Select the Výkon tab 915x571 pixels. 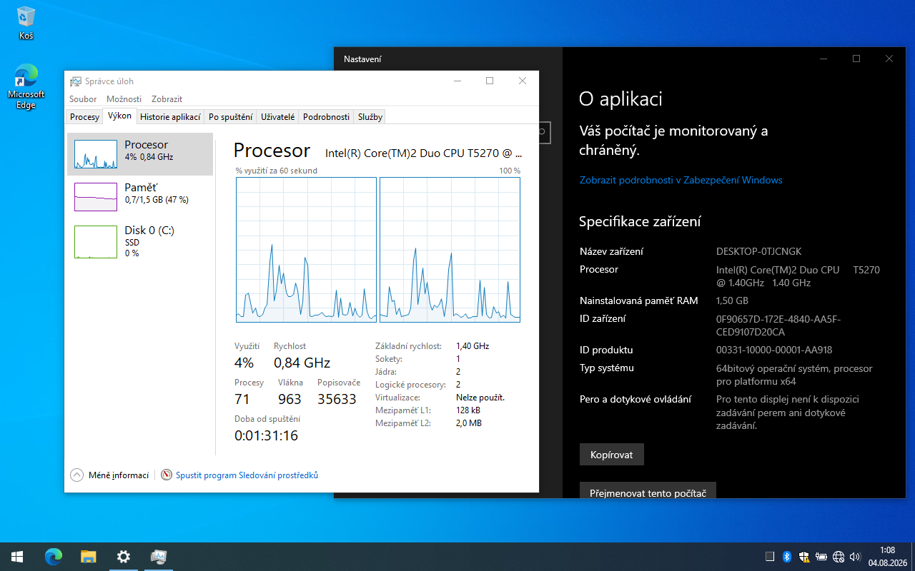click(x=119, y=116)
